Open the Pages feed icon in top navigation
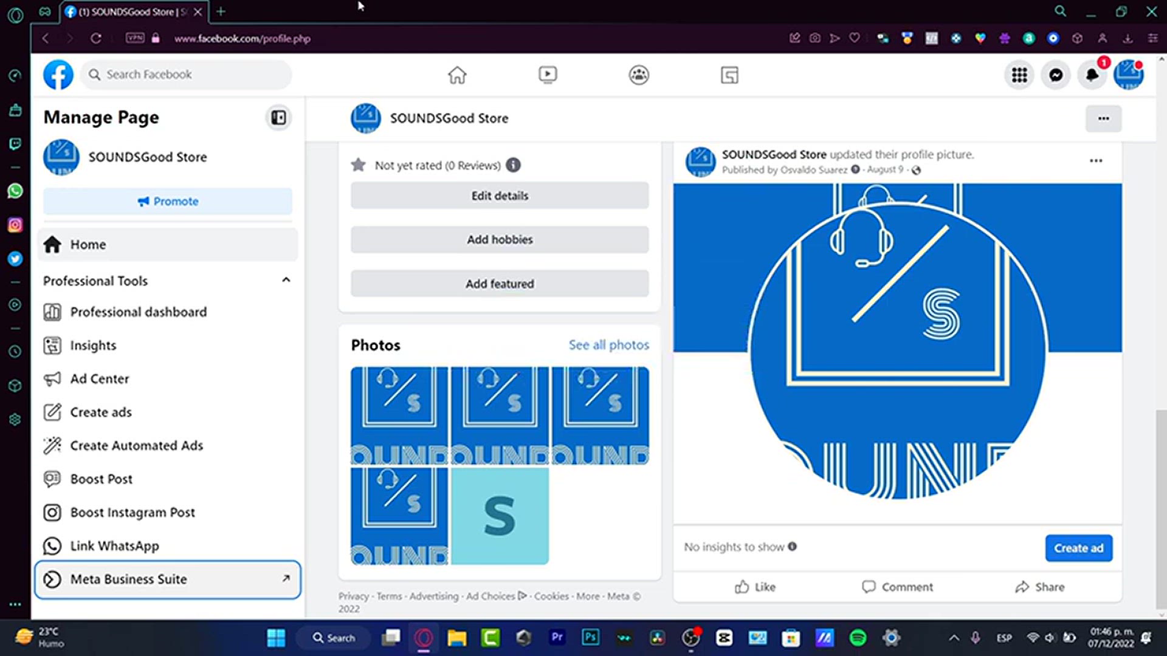The image size is (1167, 656). tap(729, 75)
